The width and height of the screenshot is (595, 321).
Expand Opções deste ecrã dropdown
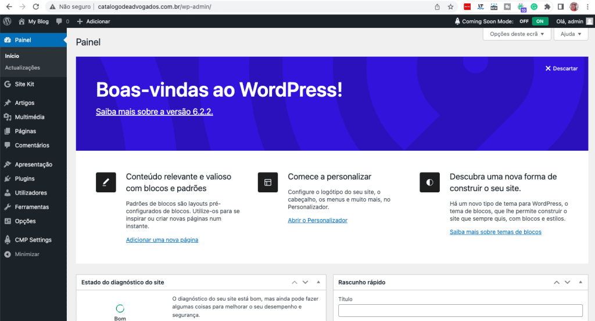point(517,34)
